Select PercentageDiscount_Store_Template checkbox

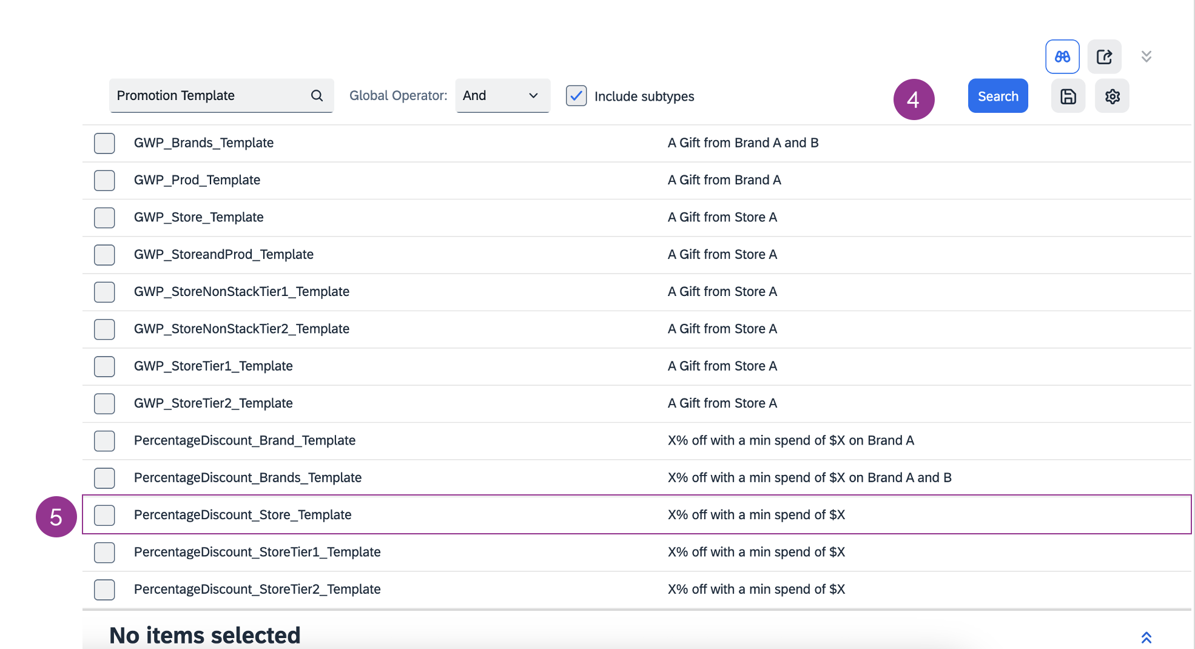pyautogui.click(x=104, y=515)
